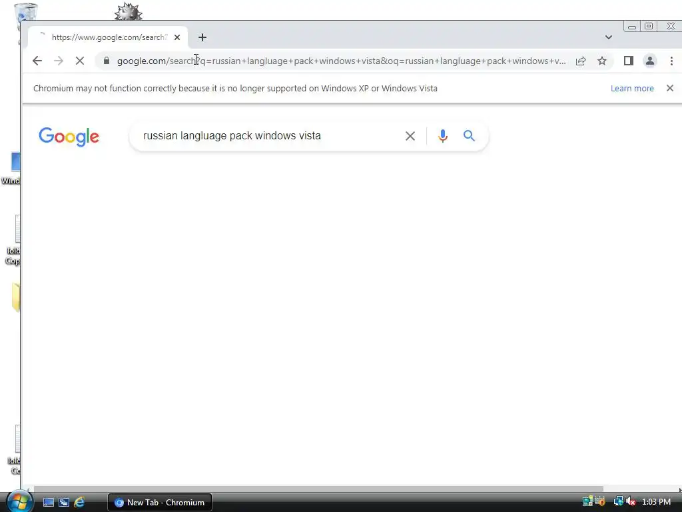Select the Google search tab
The width and height of the screenshot is (682, 512).
click(108, 37)
